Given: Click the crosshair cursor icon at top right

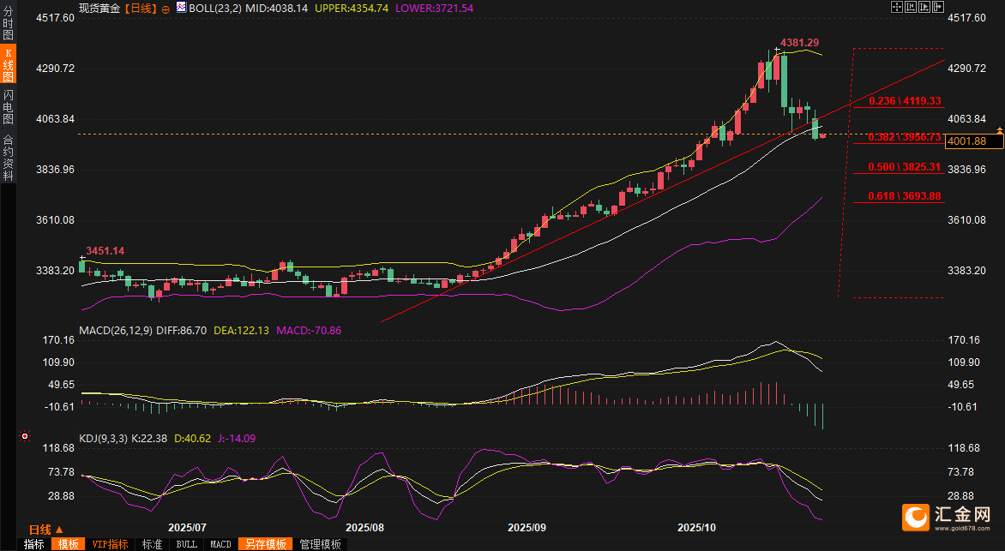Looking at the screenshot, I should pyautogui.click(x=897, y=7).
